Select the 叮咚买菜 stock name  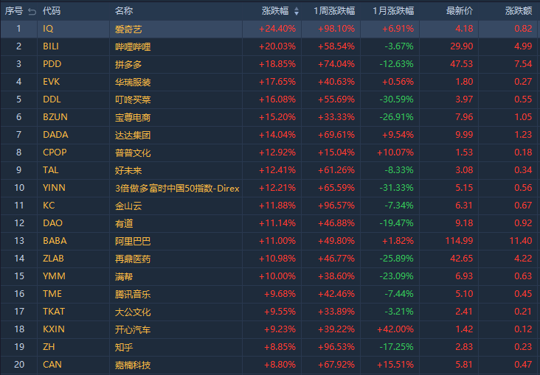coord(133,99)
